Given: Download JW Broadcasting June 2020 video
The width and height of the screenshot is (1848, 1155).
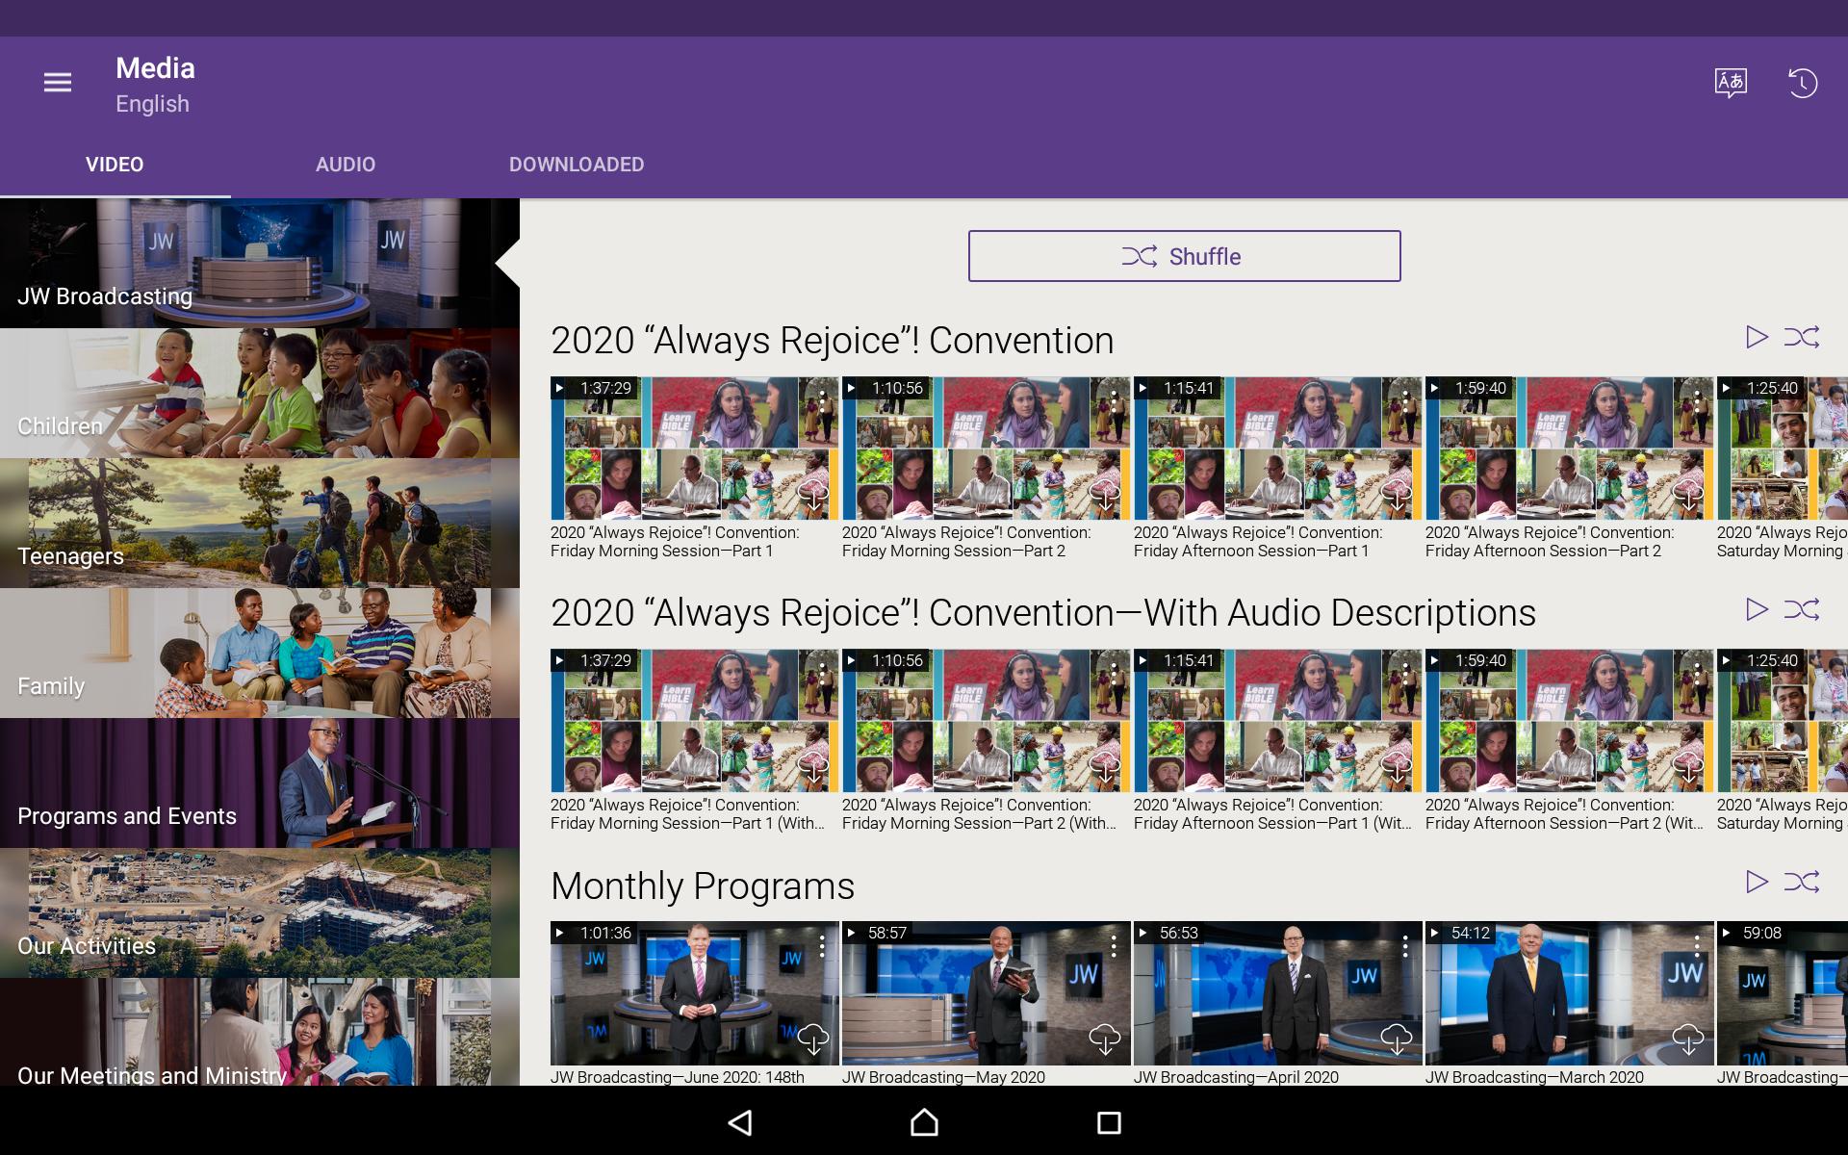Looking at the screenshot, I should pyautogui.click(x=813, y=1039).
